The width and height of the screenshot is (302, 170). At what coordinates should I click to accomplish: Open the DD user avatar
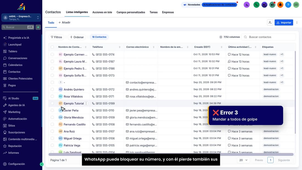pyautogui.click(x=296, y=5)
